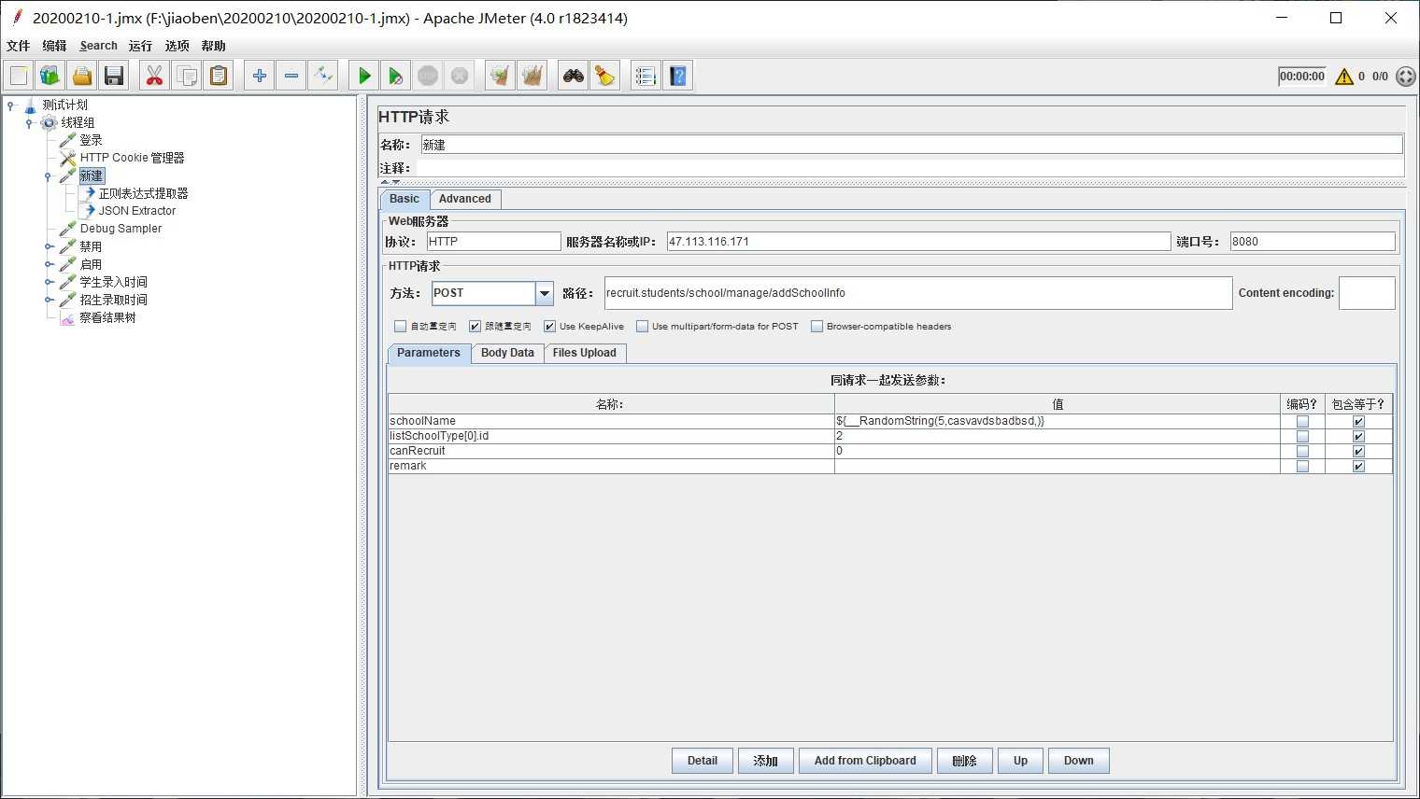
Task: Tick 编码 checkbox for canRecruit row
Action: [1302, 452]
